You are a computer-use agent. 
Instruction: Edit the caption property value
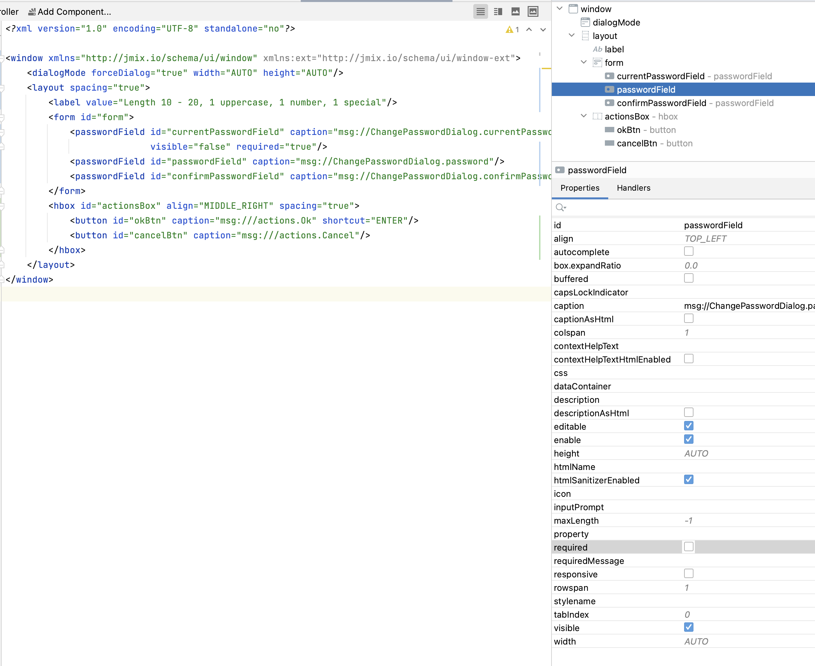click(x=749, y=306)
